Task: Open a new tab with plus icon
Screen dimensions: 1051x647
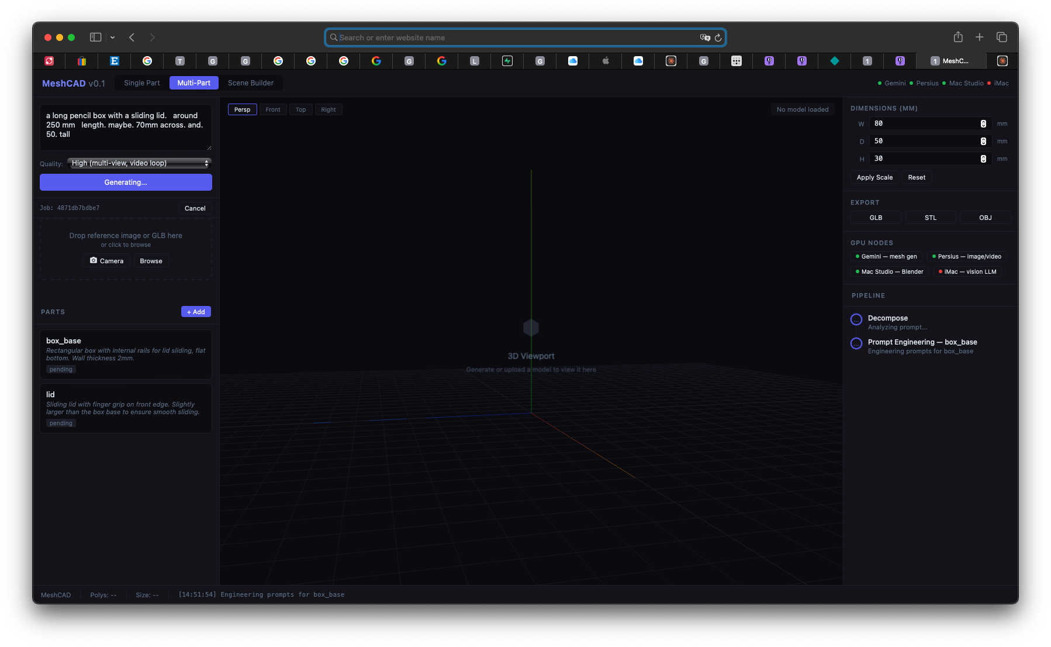Action: coord(980,37)
